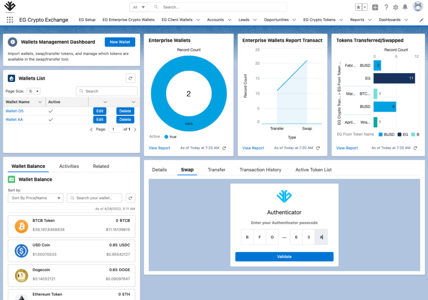Image resolution: width=428 pixels, height=300 pixels.
Task: Click the Help question mark icon
Action: [386, 7]
